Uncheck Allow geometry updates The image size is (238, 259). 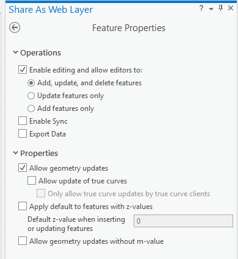[x=23, y=168]
